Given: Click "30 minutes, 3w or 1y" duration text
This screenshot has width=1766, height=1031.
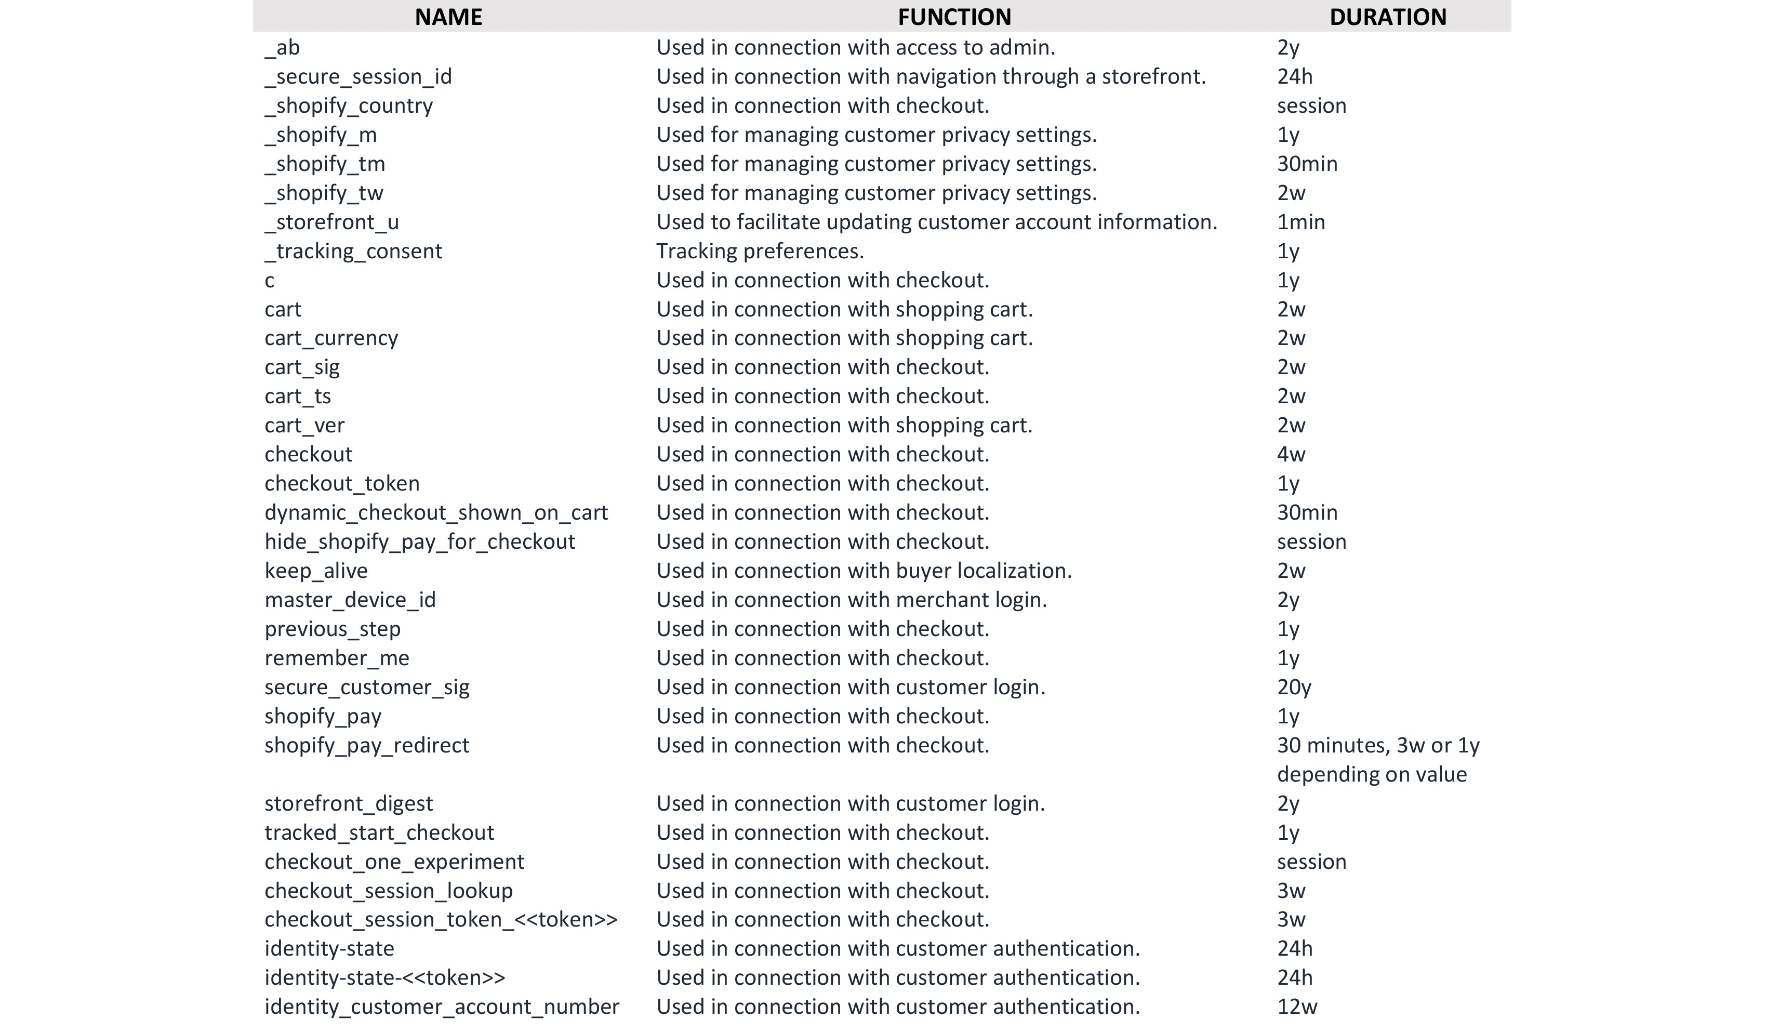Looking at the screenshot, I should 1378,745.
